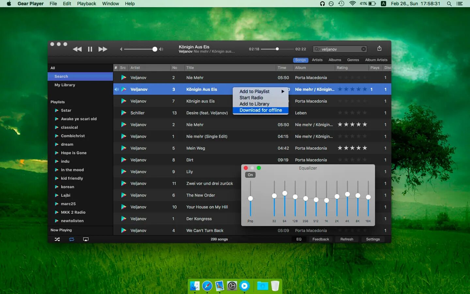Click play icon beside Combichrist playlist

[x=57, y=136]
